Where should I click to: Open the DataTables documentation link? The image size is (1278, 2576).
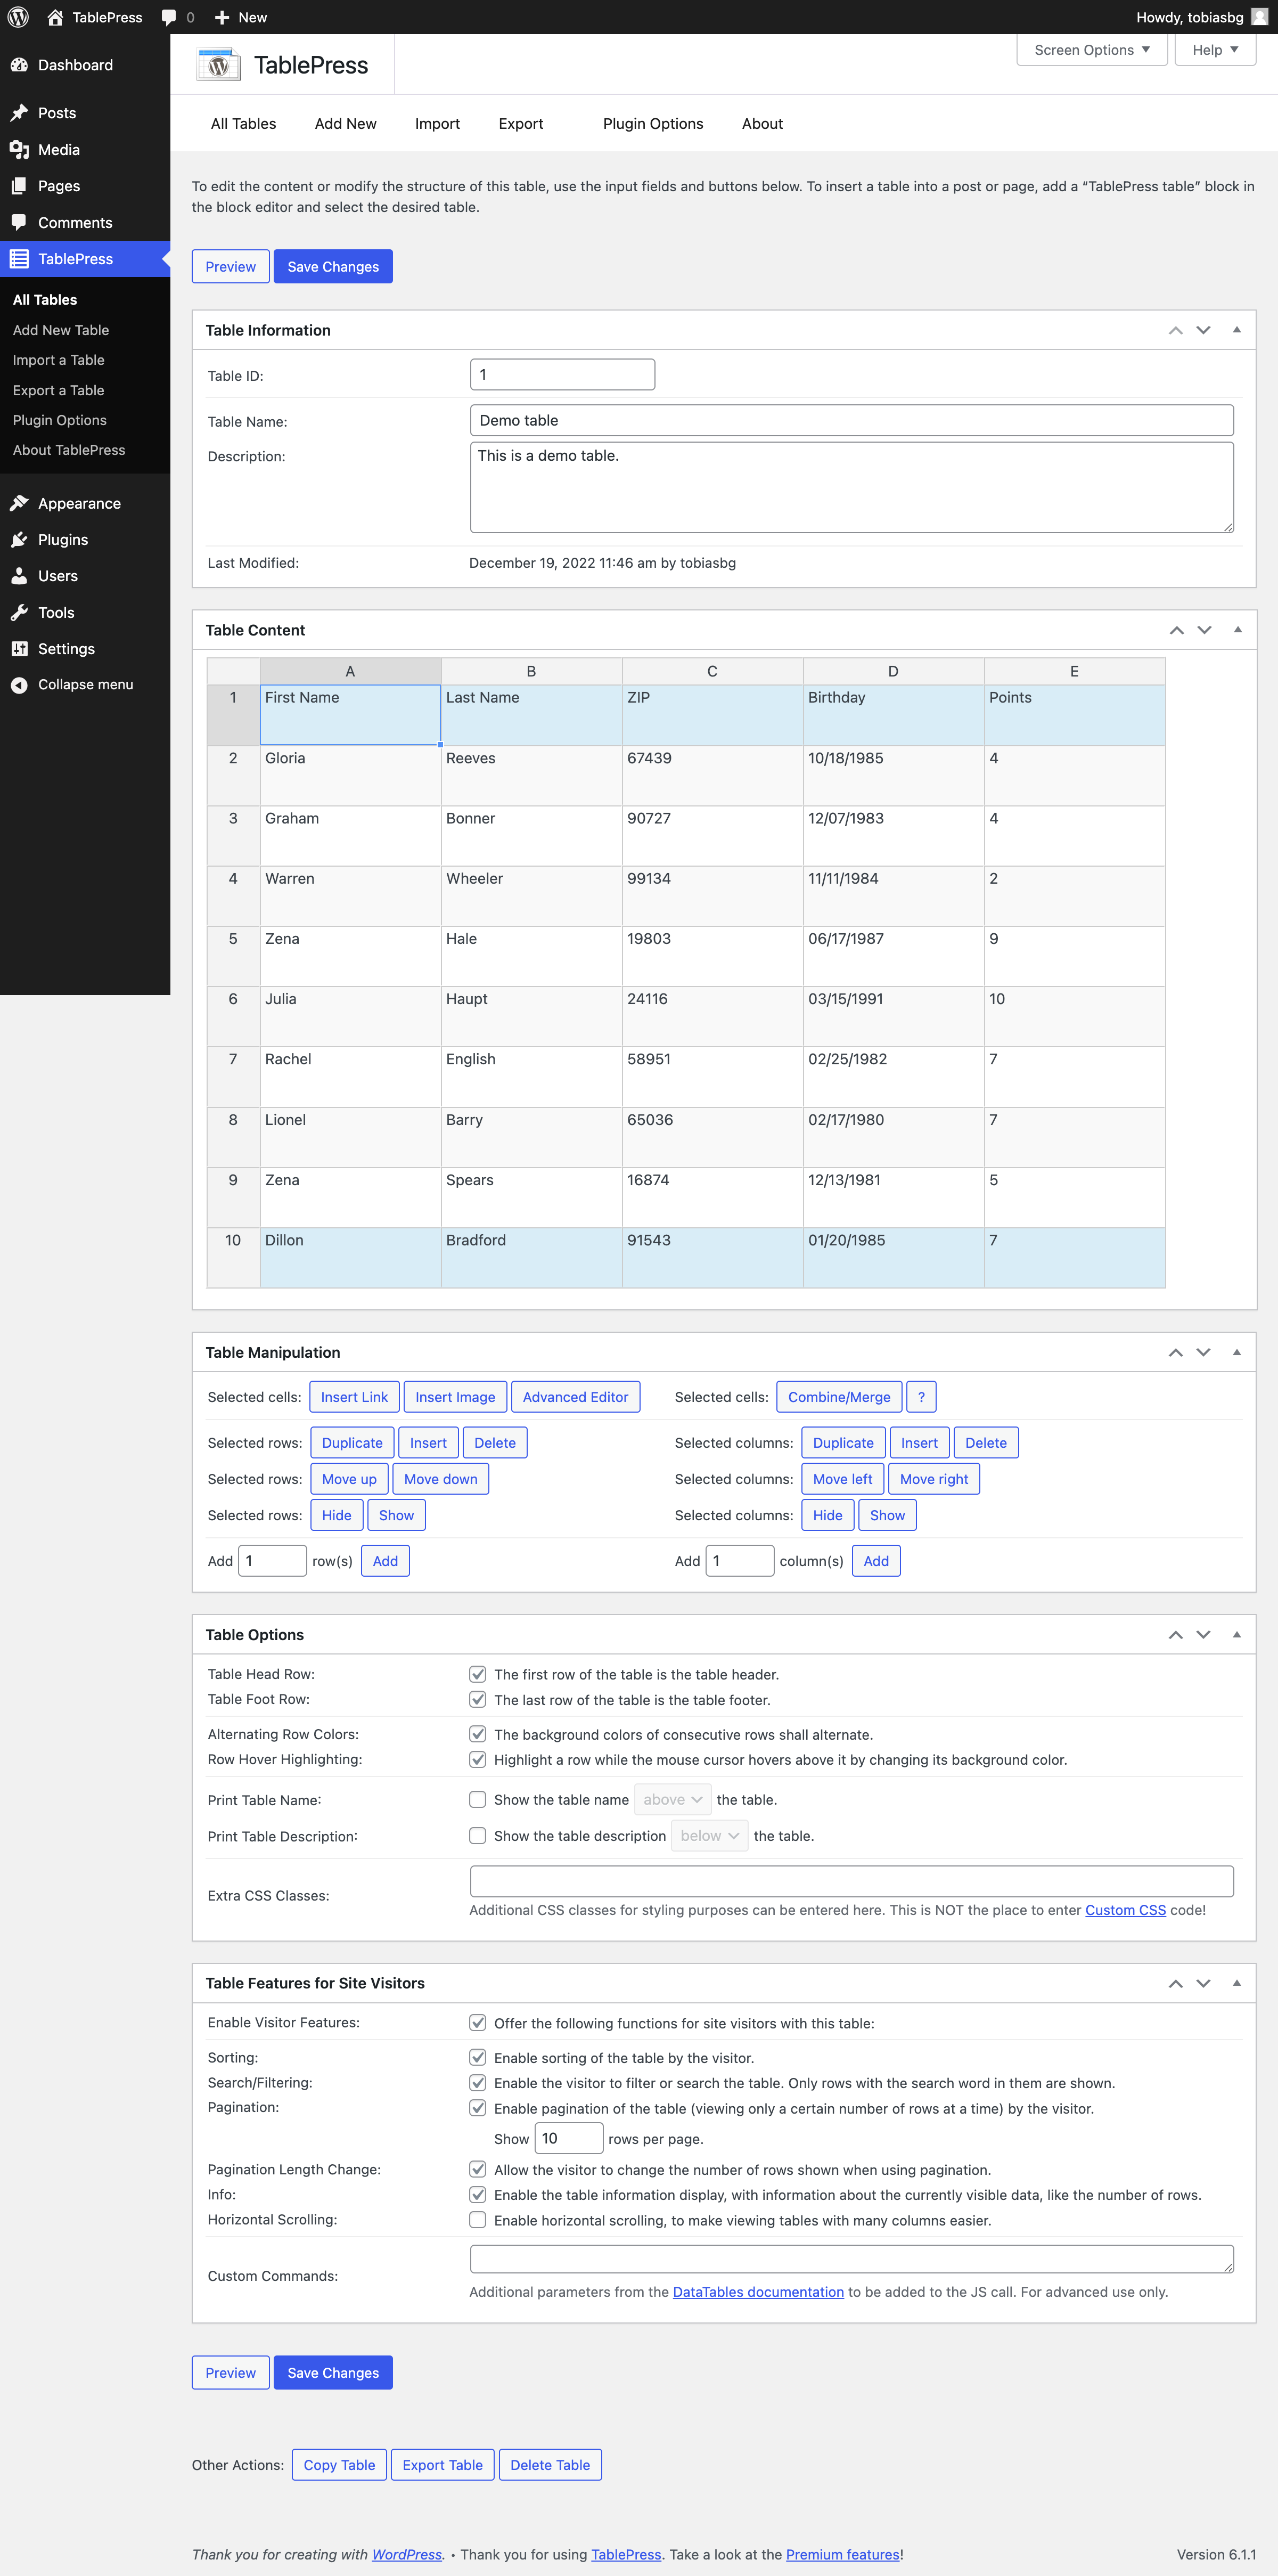tap(758, 2292)
